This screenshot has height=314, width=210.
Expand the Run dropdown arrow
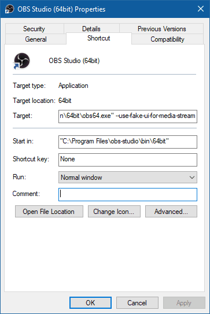pos(192,178)
